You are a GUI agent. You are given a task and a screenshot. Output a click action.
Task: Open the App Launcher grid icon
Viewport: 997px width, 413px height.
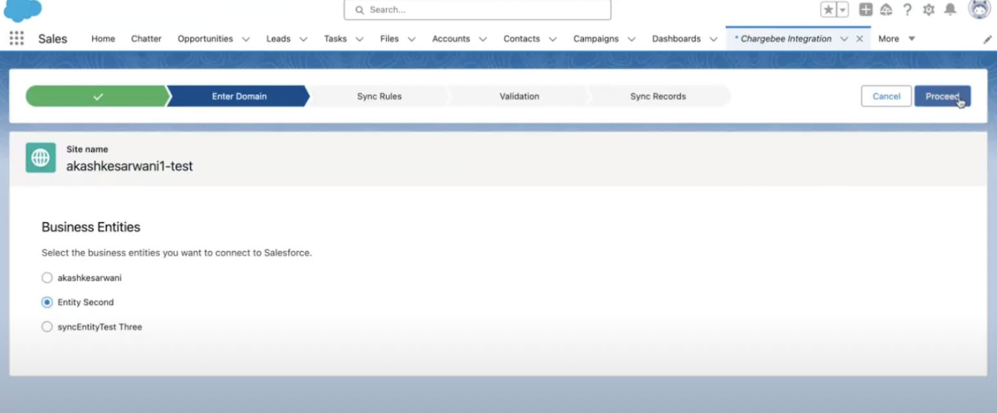coord(17,38)
